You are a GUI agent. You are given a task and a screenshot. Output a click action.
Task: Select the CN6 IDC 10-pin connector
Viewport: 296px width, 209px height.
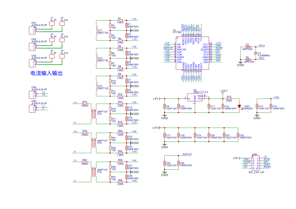click(x=256, y=163)
